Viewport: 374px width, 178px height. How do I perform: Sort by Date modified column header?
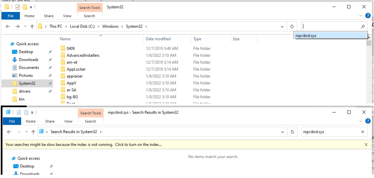158,39
